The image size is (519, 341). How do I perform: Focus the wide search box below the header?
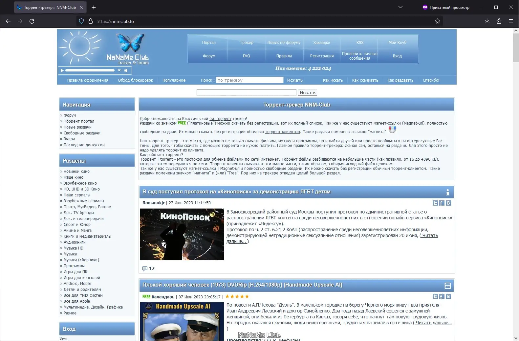247,93
